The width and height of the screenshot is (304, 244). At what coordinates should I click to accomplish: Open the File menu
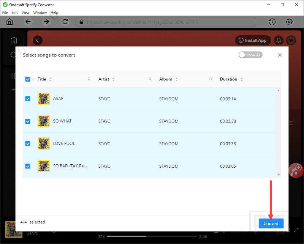(x=5, y=13)
